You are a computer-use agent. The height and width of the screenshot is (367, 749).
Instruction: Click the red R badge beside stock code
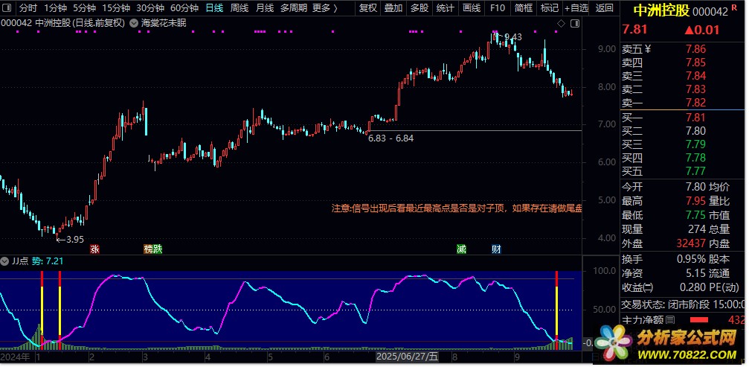pos(734,7)
